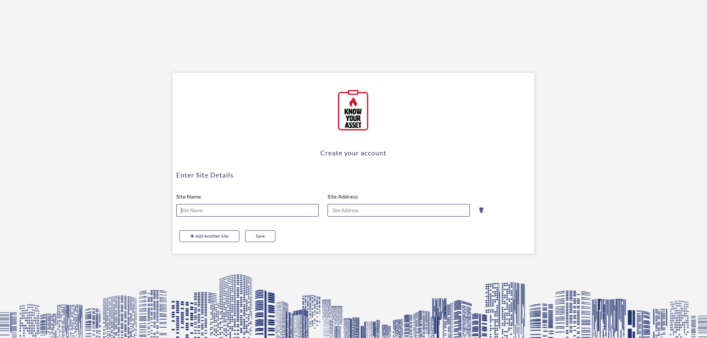The height and width of the screenshot is (338, 707).
Task: Click the word YOUR in the logo
Action: coord(353,118)
